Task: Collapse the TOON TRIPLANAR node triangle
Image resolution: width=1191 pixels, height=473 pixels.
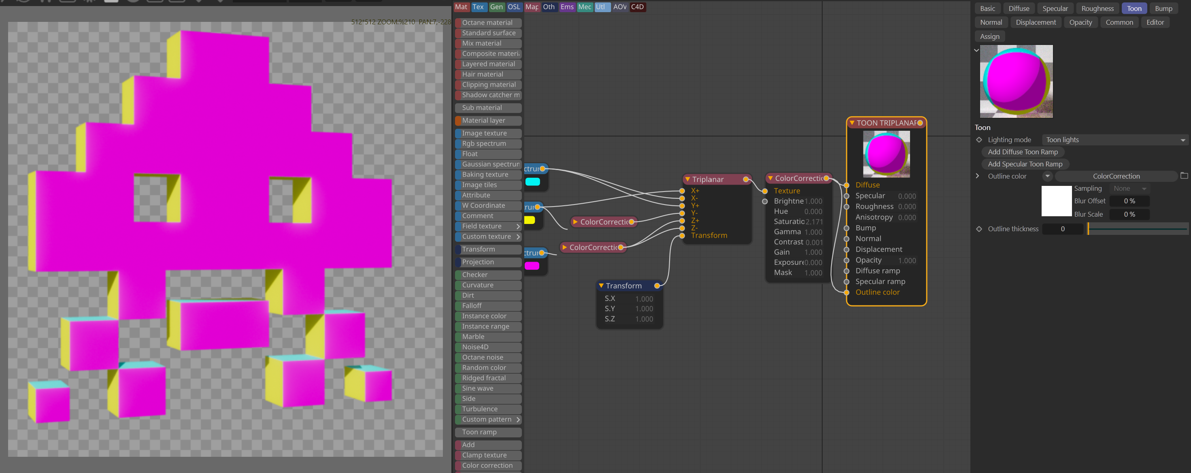Action: point(852,123)
